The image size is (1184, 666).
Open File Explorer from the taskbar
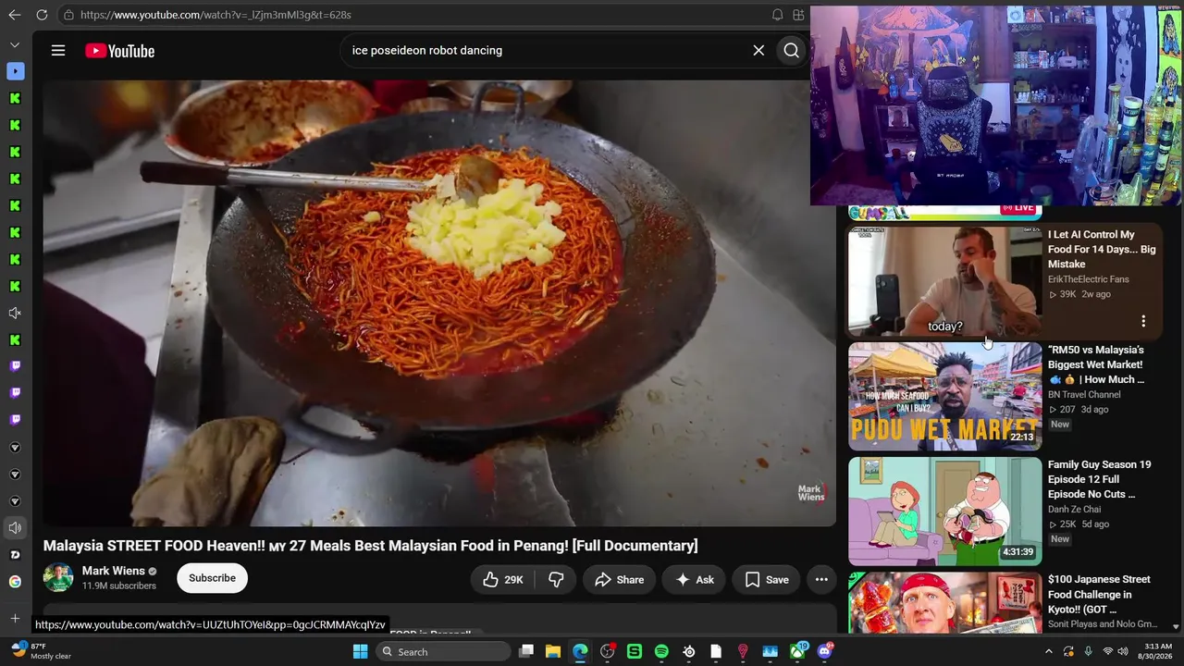(553, 652)
